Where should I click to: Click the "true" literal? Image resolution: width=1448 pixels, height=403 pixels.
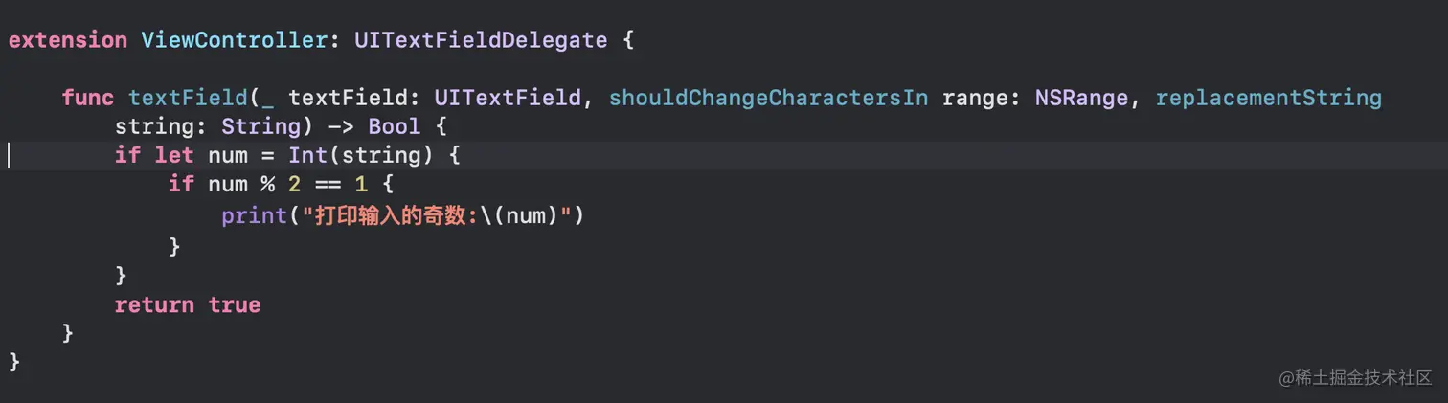(235, 304)
